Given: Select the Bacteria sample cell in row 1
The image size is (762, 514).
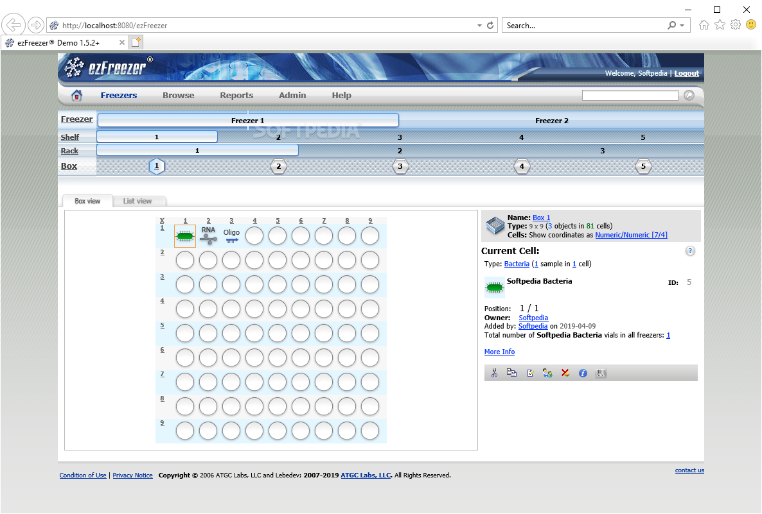Looking at the screenshot, I should (x=184, y=236).
